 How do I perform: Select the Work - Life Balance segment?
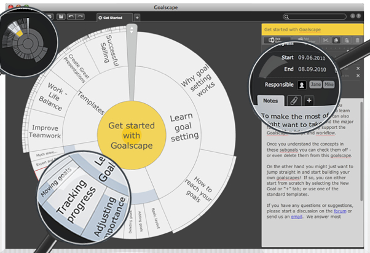(54, 96)
